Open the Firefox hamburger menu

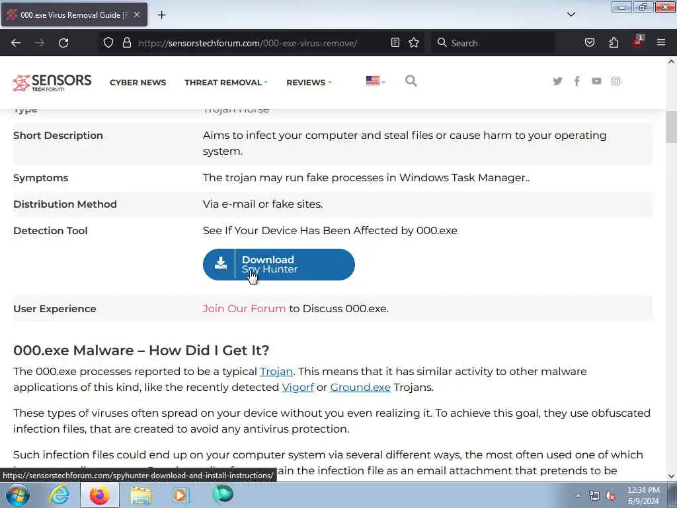pos(661,42)
